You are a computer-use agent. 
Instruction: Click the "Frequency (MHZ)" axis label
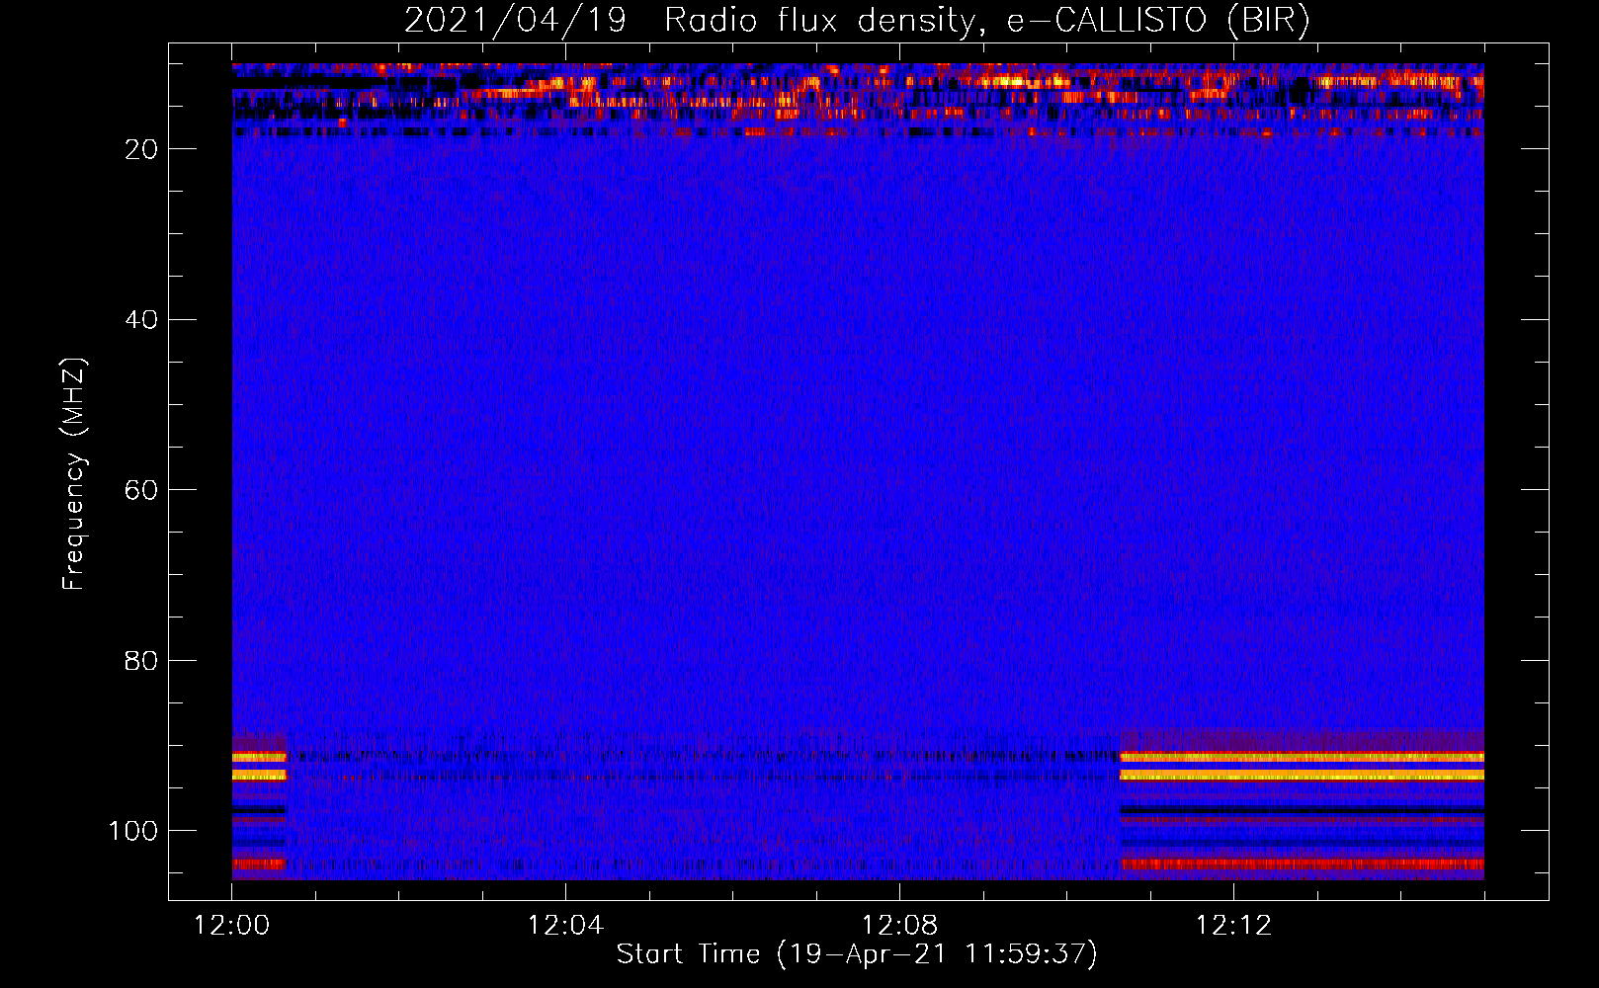click(74, 473)
